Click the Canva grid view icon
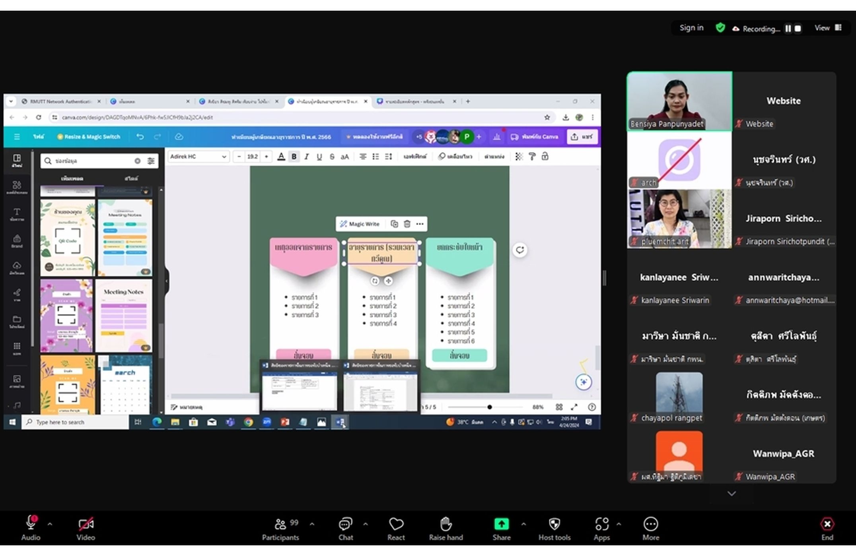 [559, 407]
